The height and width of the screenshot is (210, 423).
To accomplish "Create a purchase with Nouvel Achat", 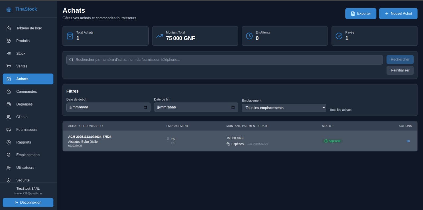I will point(398,13).
